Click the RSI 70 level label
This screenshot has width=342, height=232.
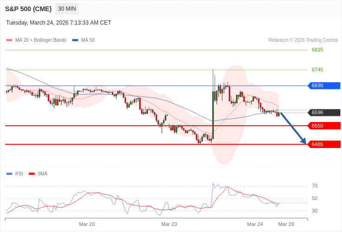315,186
